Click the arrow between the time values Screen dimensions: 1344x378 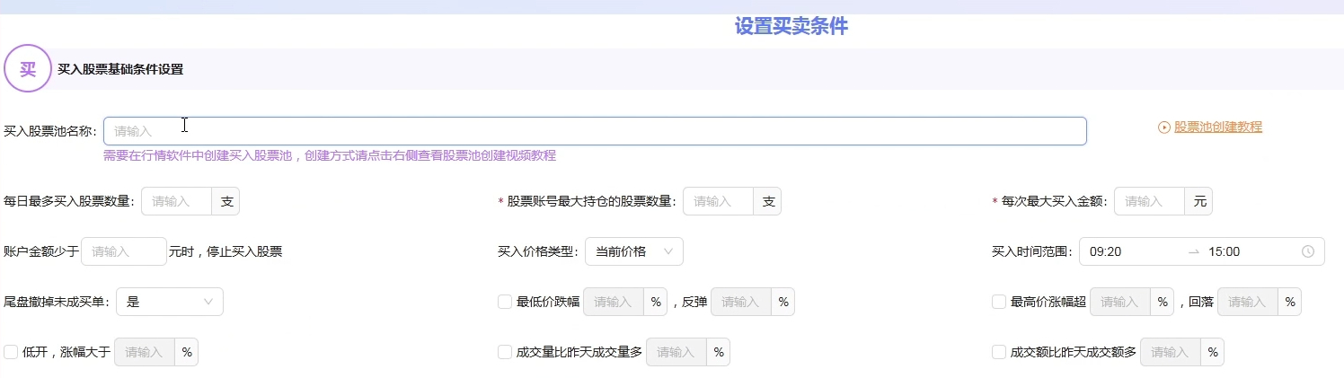point(1193,251)
